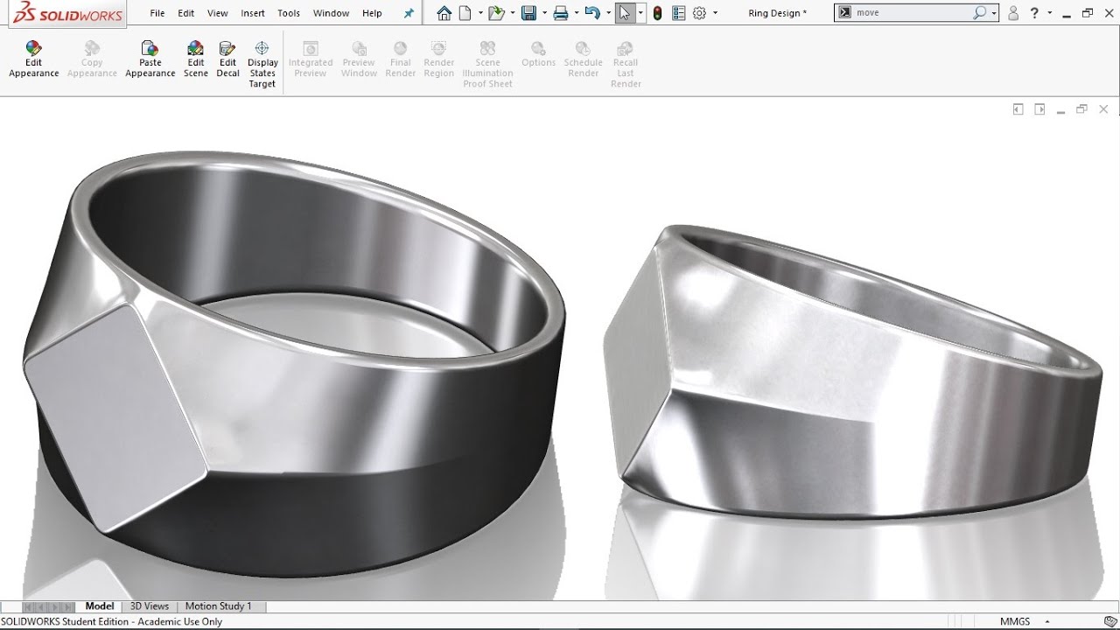
Task: Select the Copy Appearance tool
Action: click(x=92, y=59)
